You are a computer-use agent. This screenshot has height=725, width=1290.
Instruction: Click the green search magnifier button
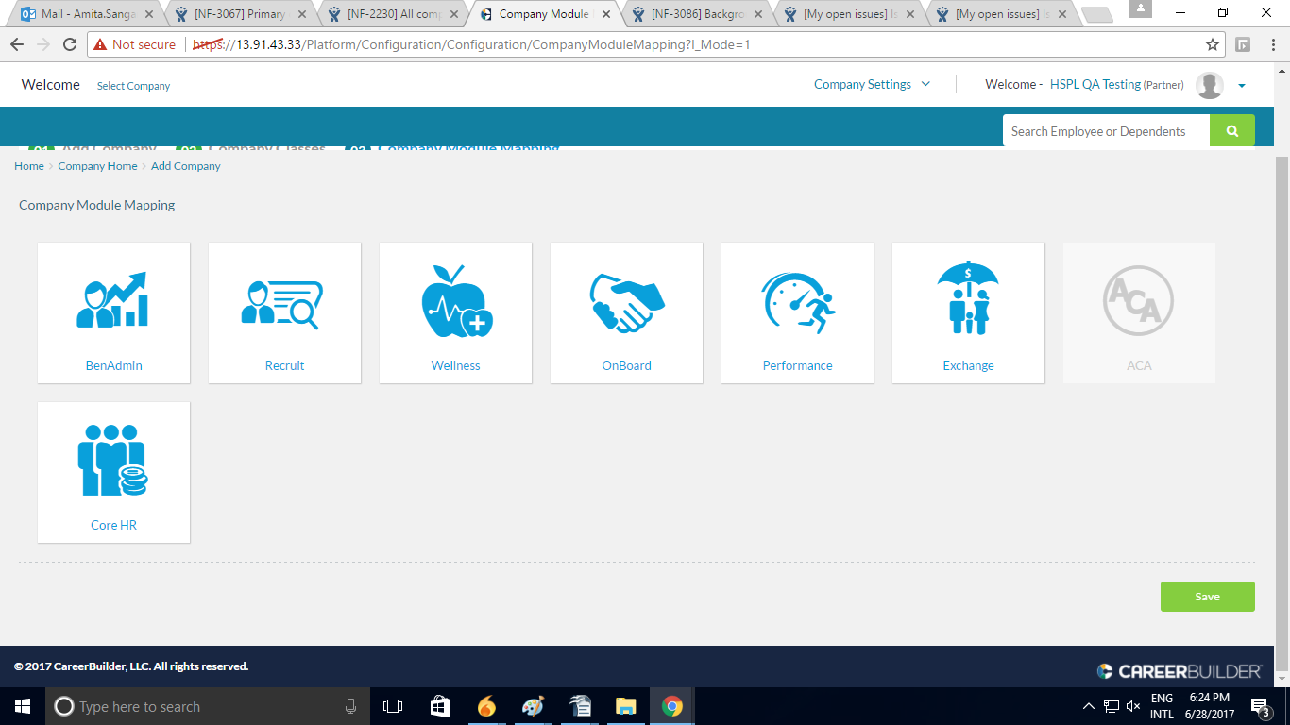click(x=1232, y=131)
